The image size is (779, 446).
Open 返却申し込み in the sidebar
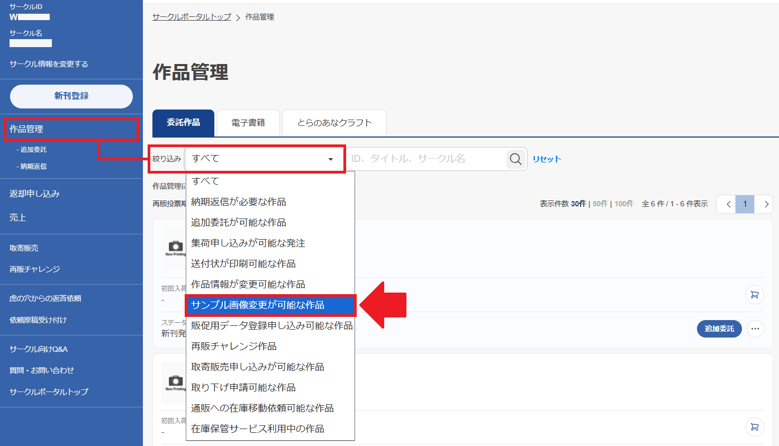[x=35, y=194]
